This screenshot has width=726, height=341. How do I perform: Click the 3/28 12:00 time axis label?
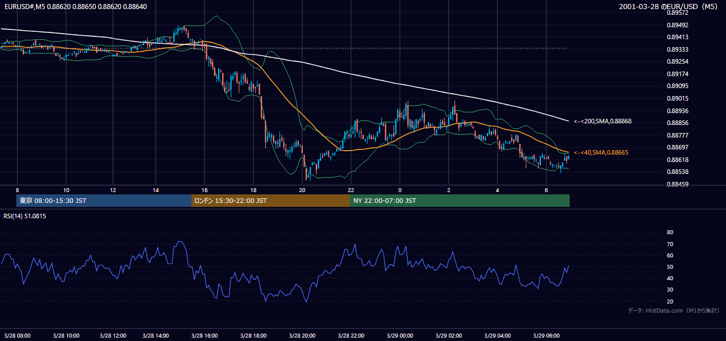[x=112, y=336]
